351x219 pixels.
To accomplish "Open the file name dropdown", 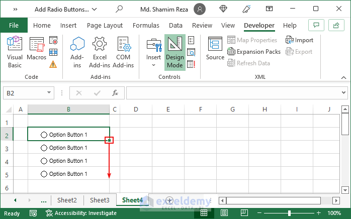I will pos(95,9).
